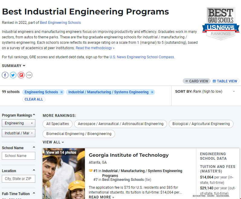Image resolution: width=241 pixels, height=199 pixels.
Task: Open the Engineering program dropdown
Action: 18,123
